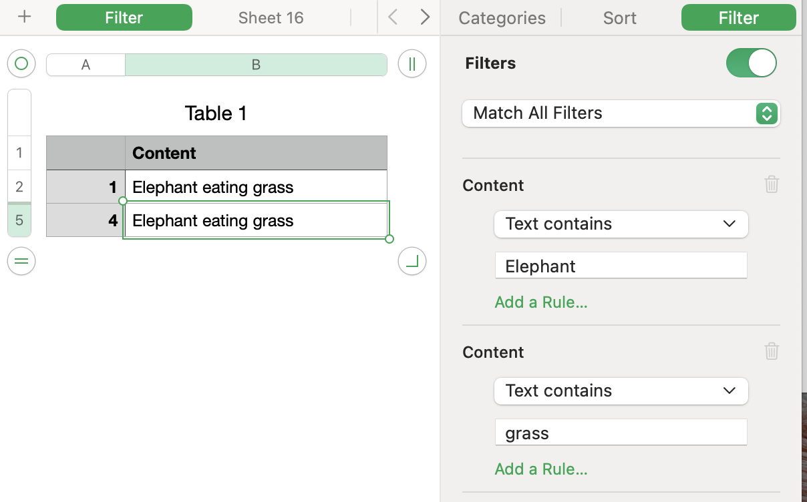Open first Text contains rule dropdown
807x502 pixels.
pos(621,224)
